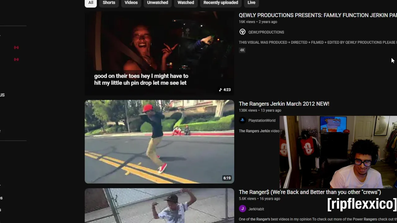Click the One of the Ranger's best videos description
Viewport: 397px width, 223px height.
tap(318, 219)
